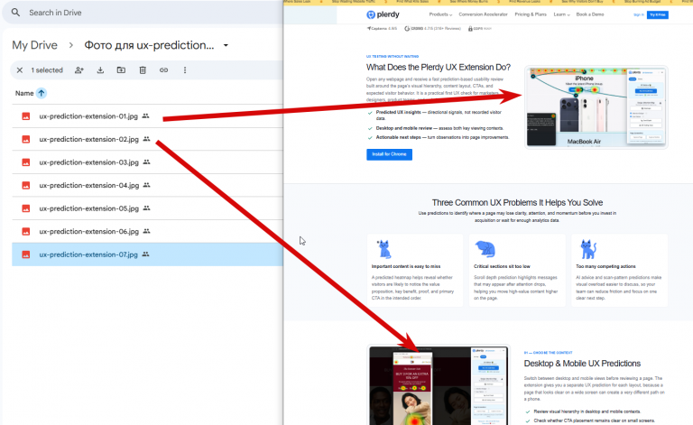The image size is (693, 425).
Task: Select ux-prediction-extension-04.jpg
Action: click(148, 185)
